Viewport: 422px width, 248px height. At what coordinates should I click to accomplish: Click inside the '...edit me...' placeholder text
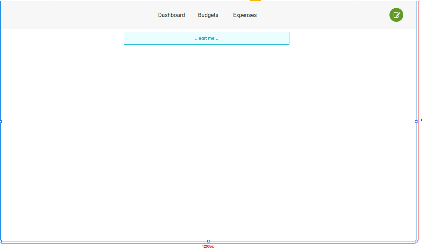pyautogui.click(x=207, y=38)
